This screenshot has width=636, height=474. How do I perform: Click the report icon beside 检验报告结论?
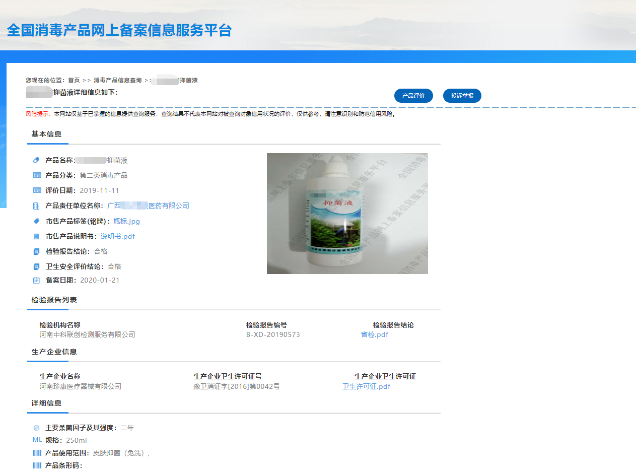[36, 251]
